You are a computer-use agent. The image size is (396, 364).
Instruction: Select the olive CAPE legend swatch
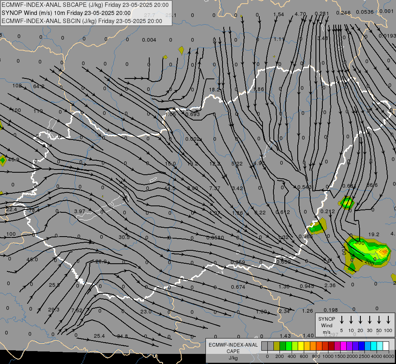(x=277, y=346)
